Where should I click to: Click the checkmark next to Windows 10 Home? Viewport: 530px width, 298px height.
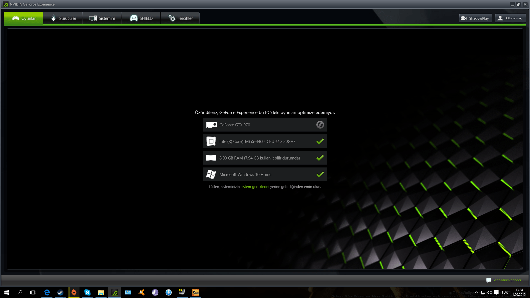320,174
